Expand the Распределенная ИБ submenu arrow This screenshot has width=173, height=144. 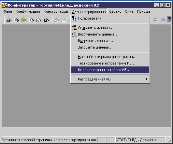[146, 79]
